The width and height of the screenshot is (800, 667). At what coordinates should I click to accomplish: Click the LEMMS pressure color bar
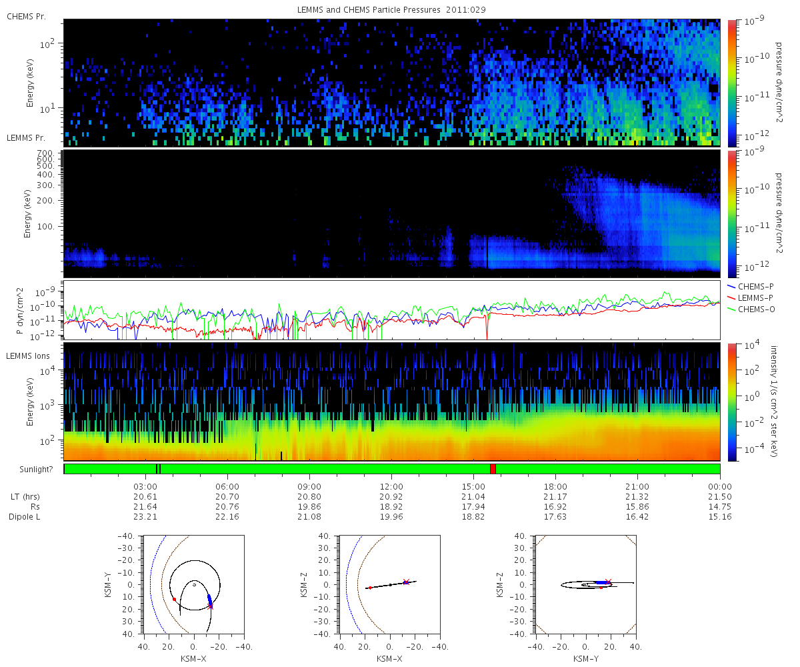point(731,213)
